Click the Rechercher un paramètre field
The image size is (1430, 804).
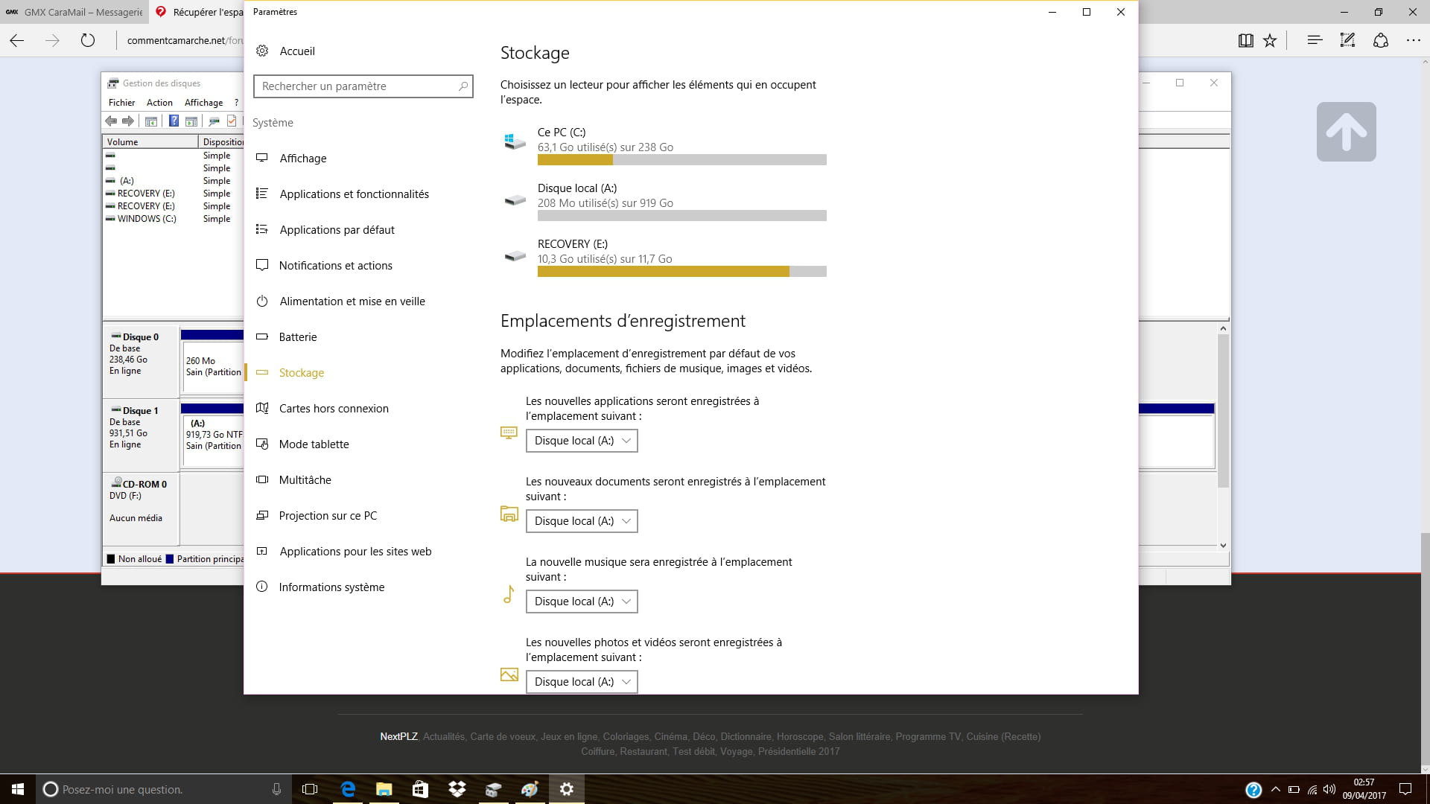coord(357,86)
